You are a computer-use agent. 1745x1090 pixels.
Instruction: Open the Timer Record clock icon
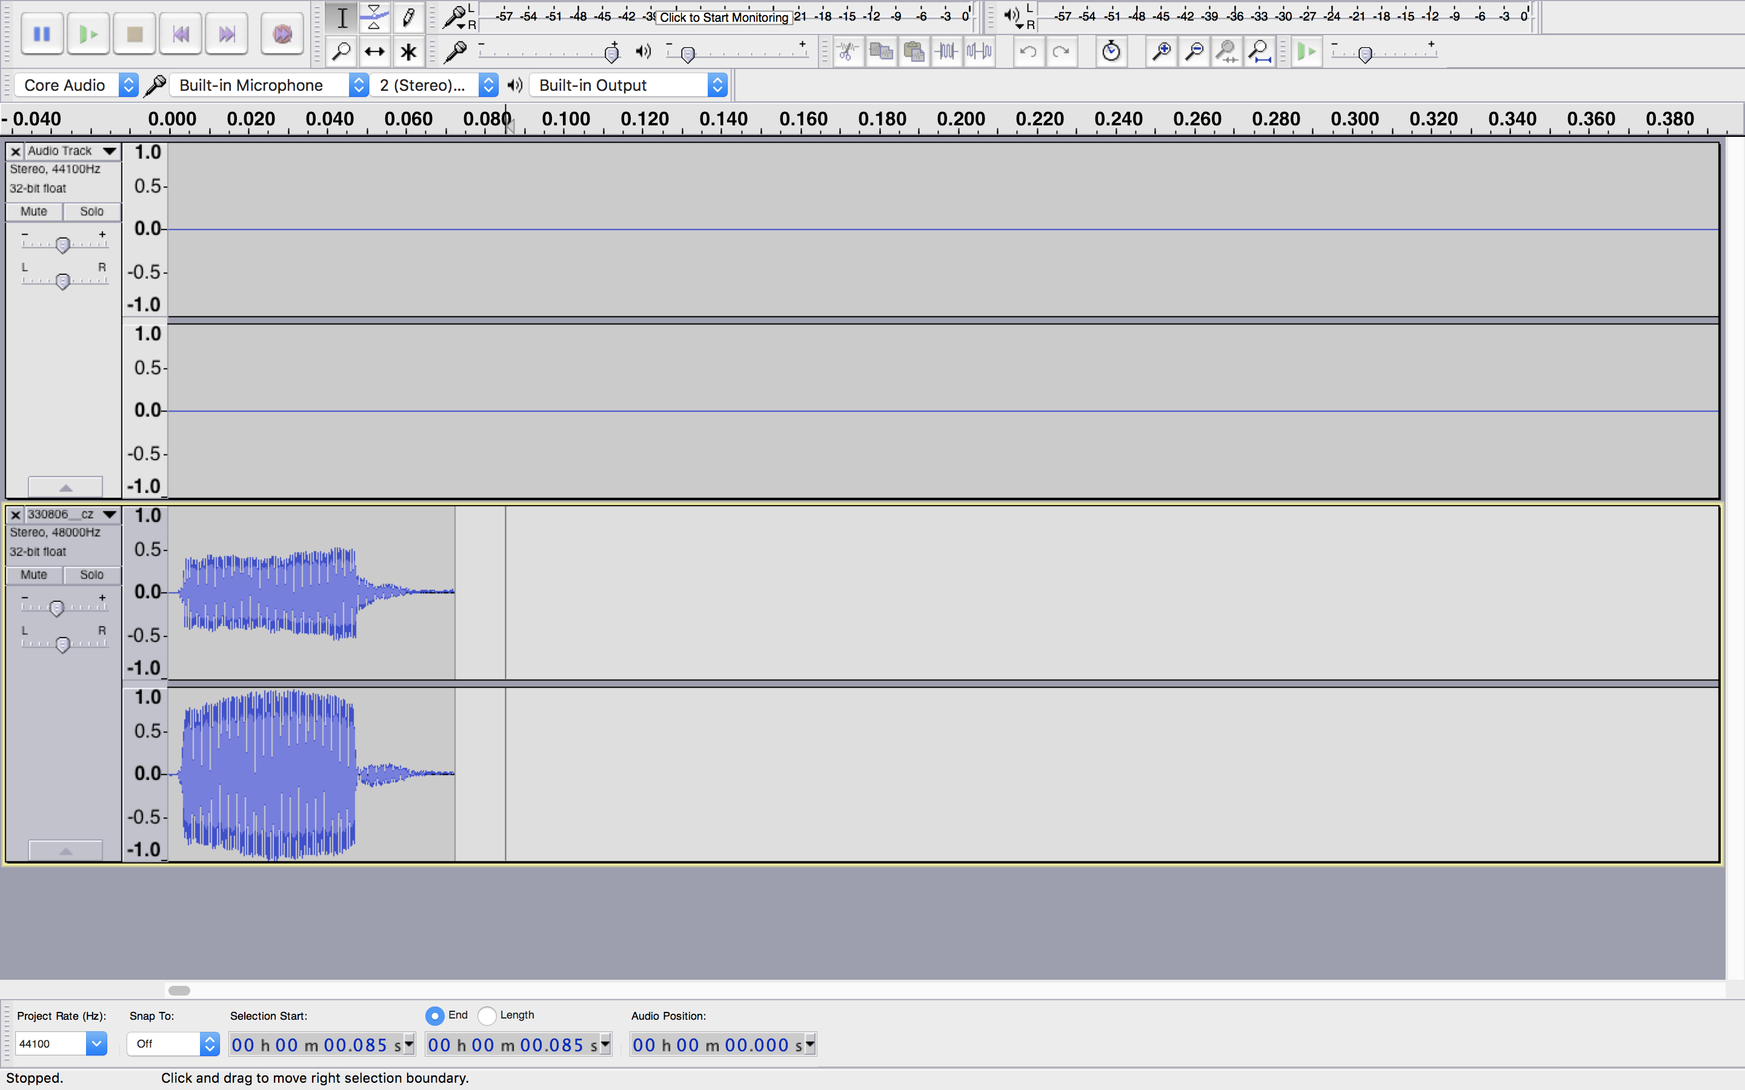1111,52
